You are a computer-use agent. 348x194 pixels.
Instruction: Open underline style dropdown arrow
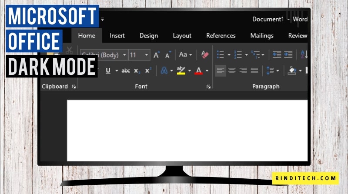pyautogui.click(x=117, y=71)
